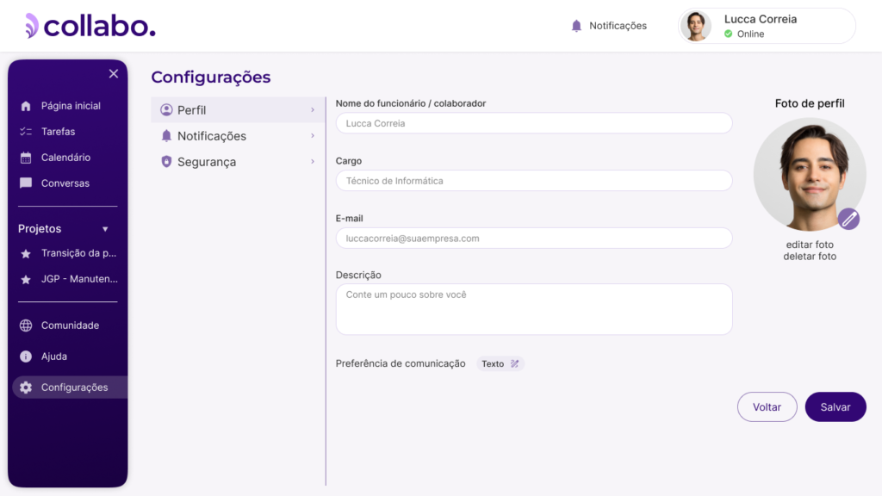Open Conversas via the chat bubble icon
This screenshot has width=882, height=496.
(x=25, y=183)
